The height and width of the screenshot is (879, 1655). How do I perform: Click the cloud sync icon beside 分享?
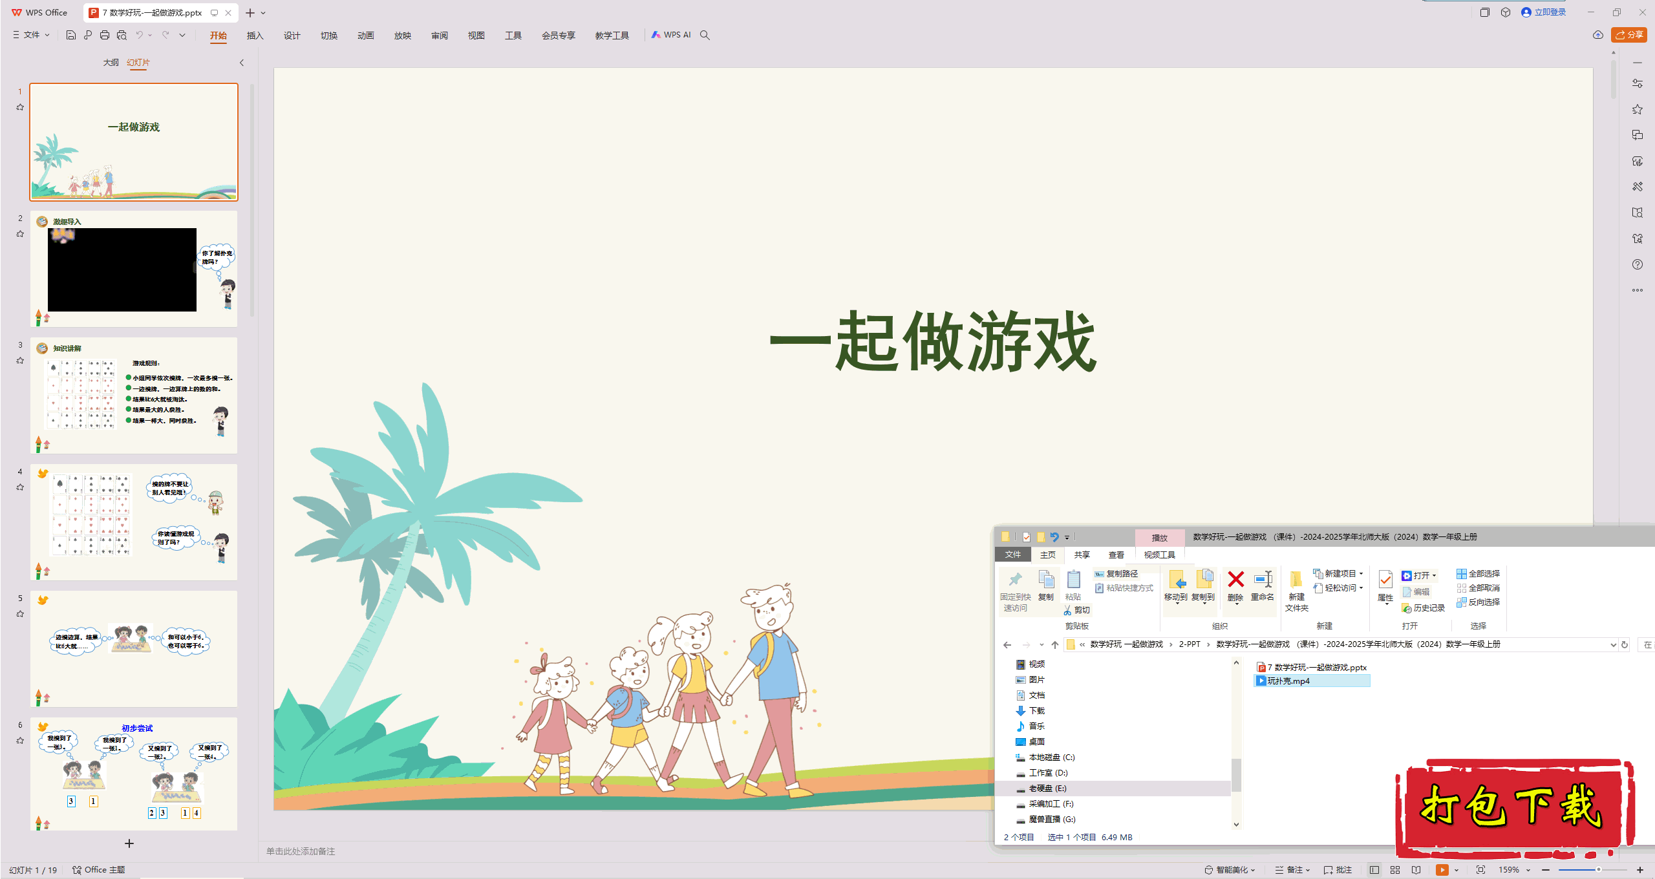tap(1597, 35)
